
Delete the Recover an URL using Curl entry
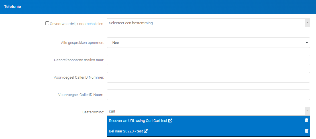tap(307, 120)
